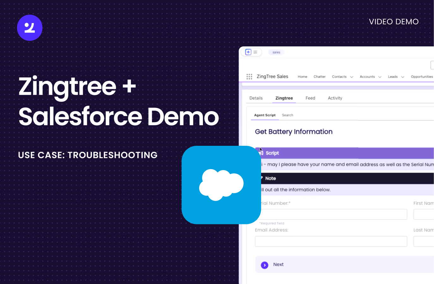The image size is (434, 284).
Task: Click the Zingtree round logo icon
Action: click(30, 28)
